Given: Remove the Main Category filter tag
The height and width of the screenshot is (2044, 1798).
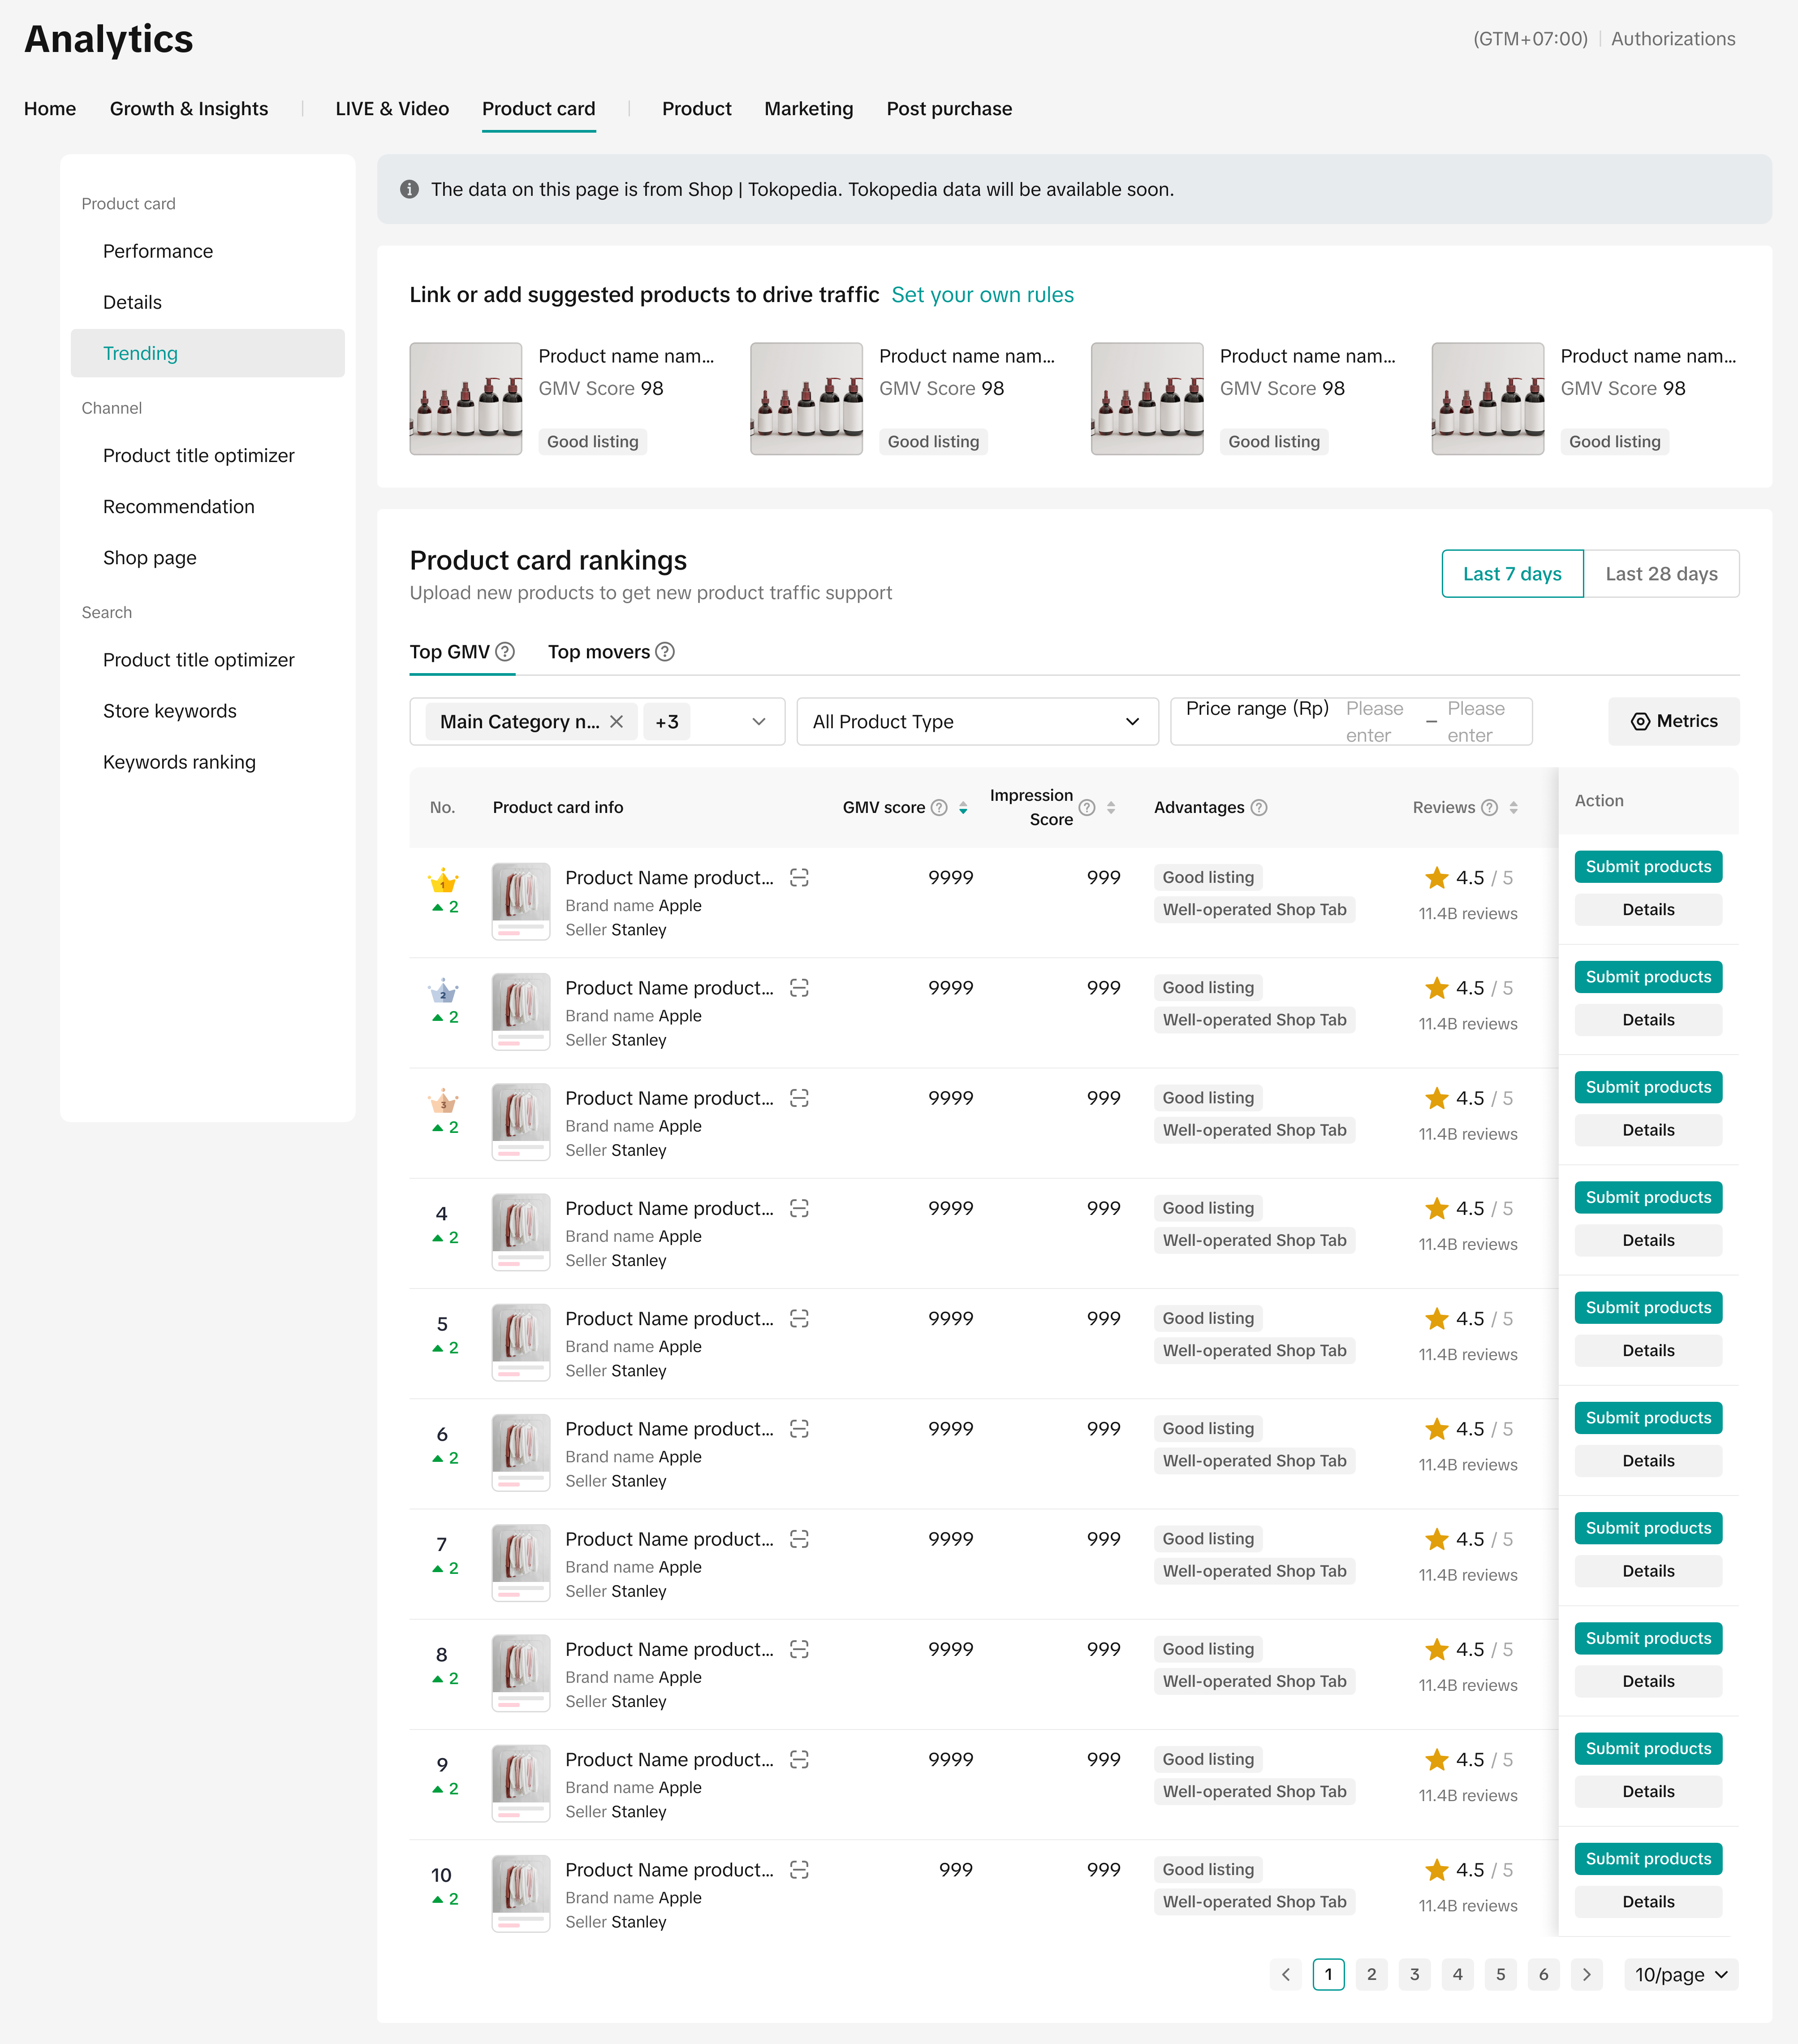Looking at the screenshot, I should [617, 722].
